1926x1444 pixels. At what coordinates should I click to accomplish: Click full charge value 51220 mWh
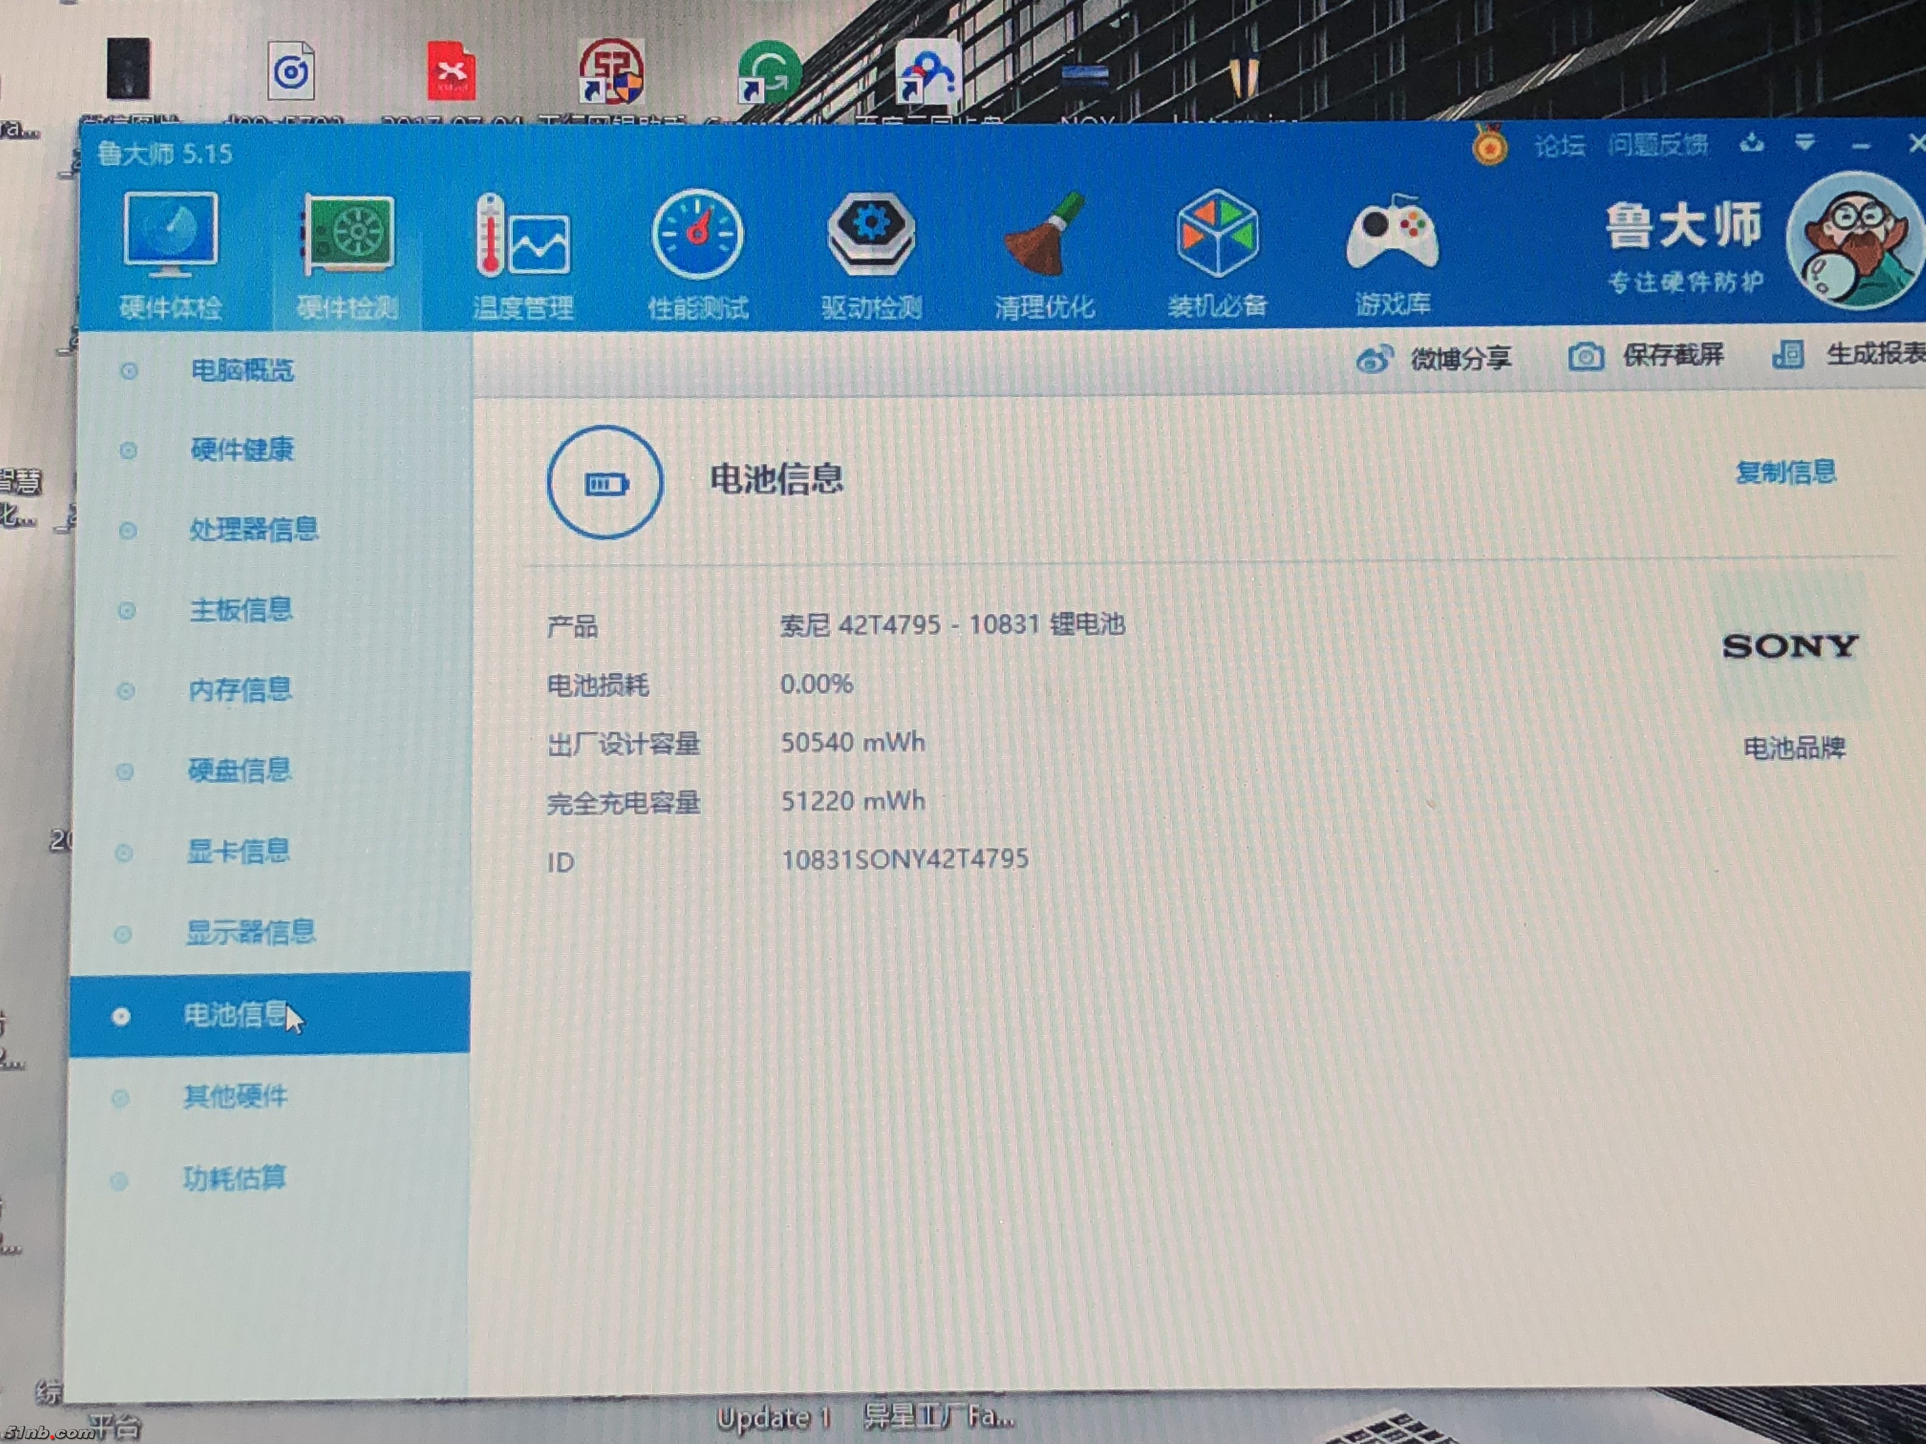click(853, 801)
